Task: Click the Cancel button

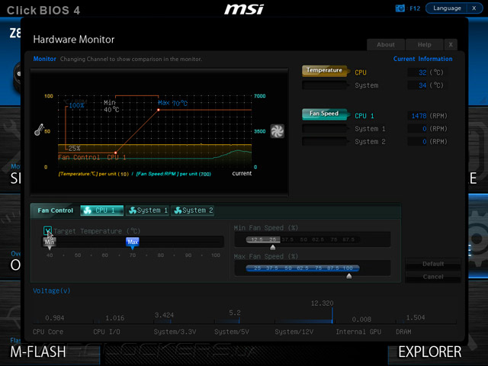Action: (433, 277)
